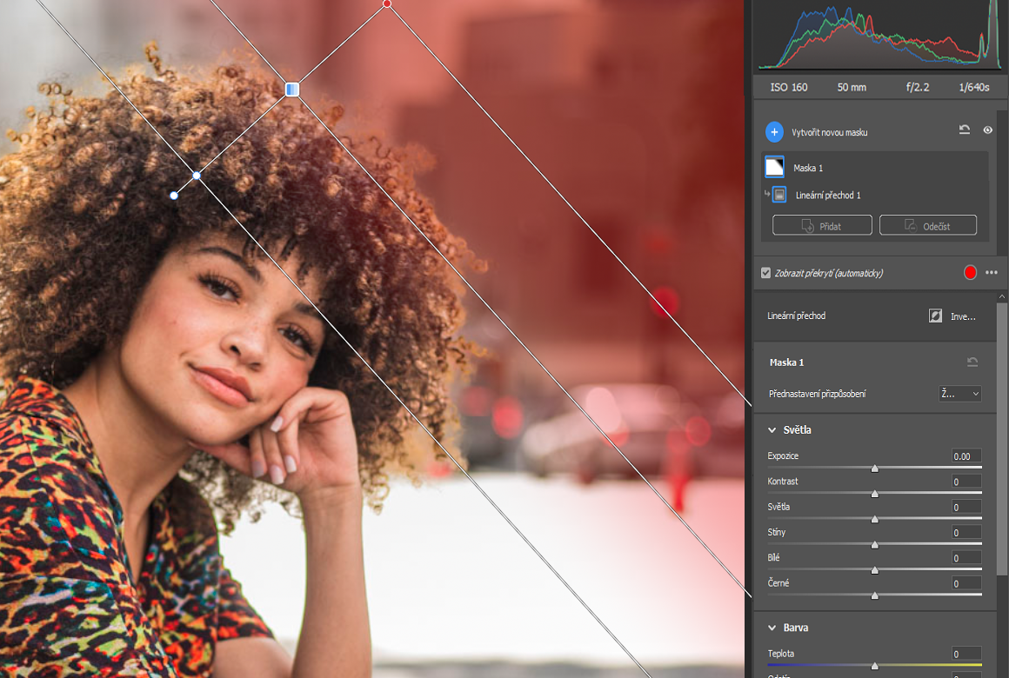Open the Přednastavení přizpůsobení dropdown
This screenshot has width=1009, height=678.
click(959, 393)
